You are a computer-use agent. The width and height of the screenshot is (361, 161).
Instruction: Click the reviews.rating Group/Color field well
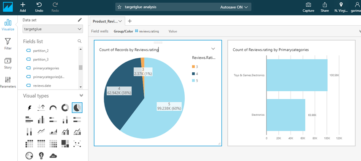pyautogui.click(x=147, y=31)
